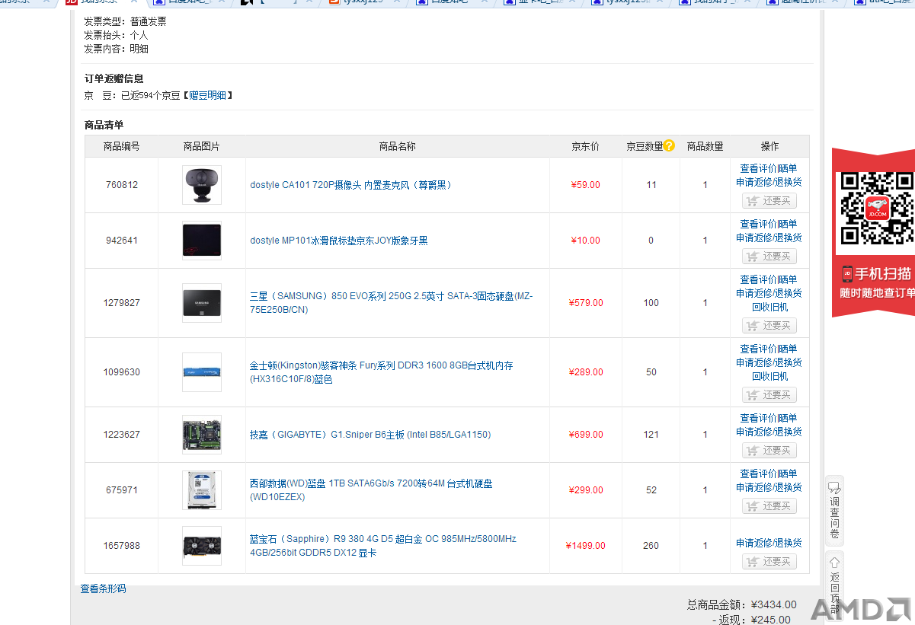Select product number 942641 cell

(122, 241)
